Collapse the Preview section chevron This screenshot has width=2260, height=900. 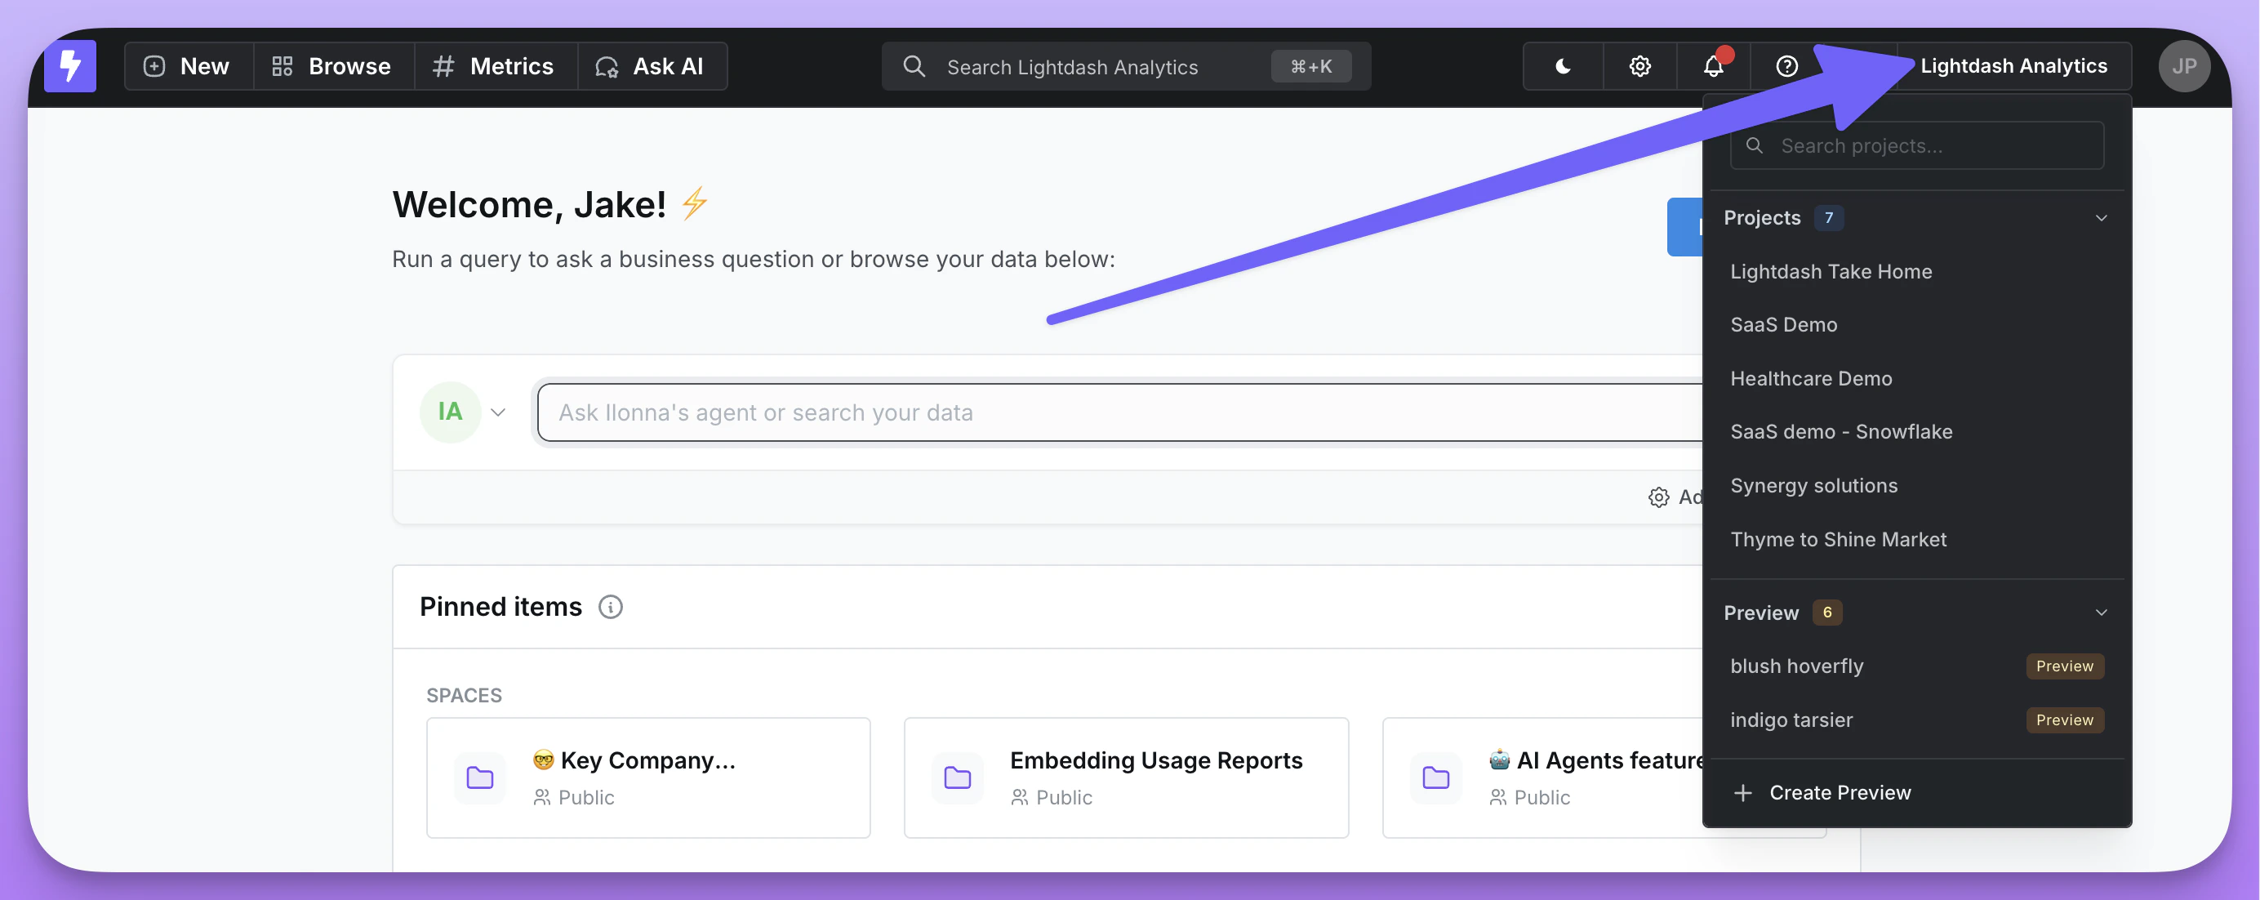click(2100, 613)
